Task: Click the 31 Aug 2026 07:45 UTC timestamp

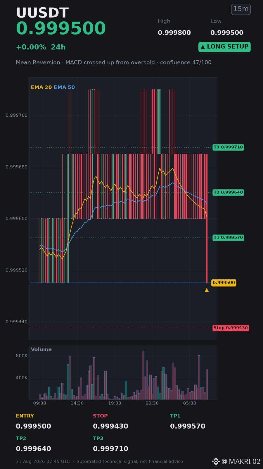Action: pyautogui.click(x=43, y=461)
